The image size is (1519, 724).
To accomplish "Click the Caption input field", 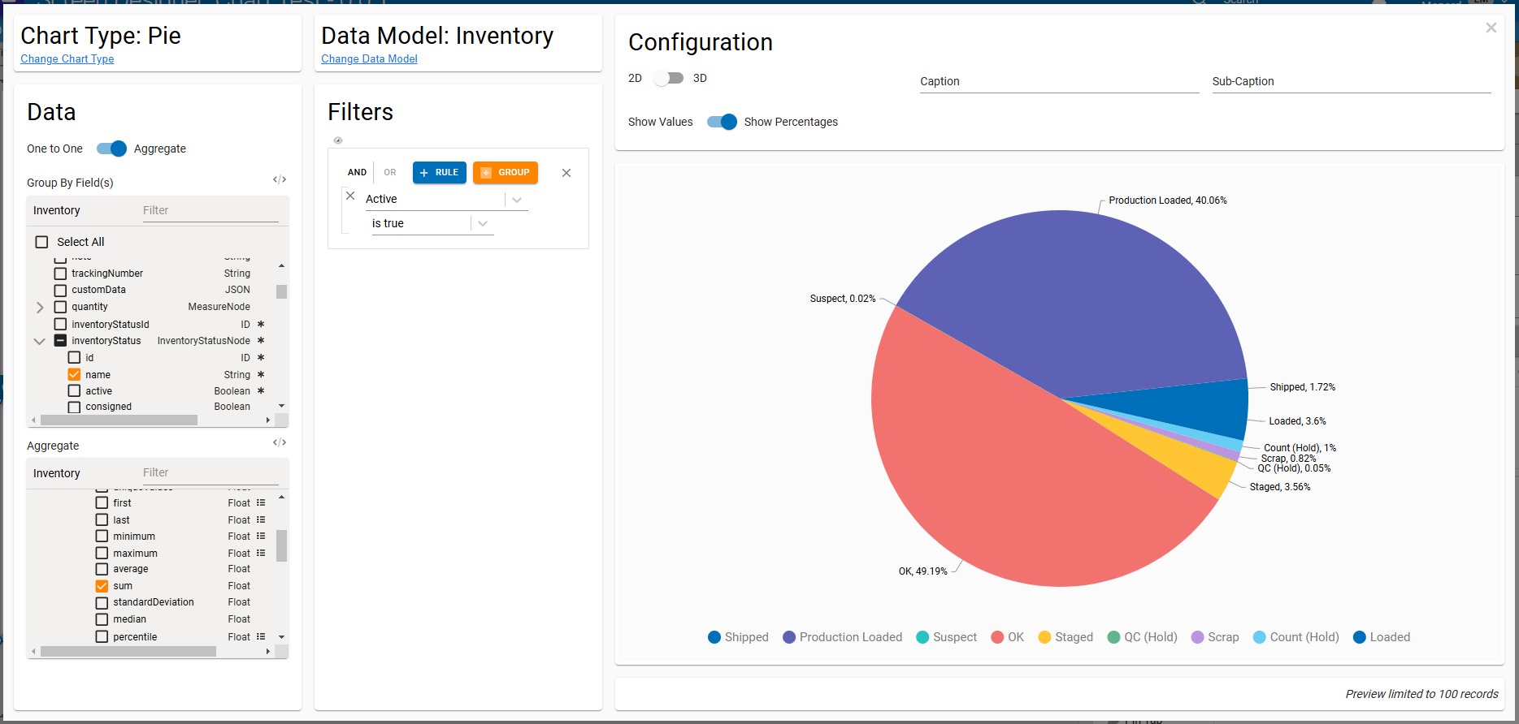I will coord(1059,81).
